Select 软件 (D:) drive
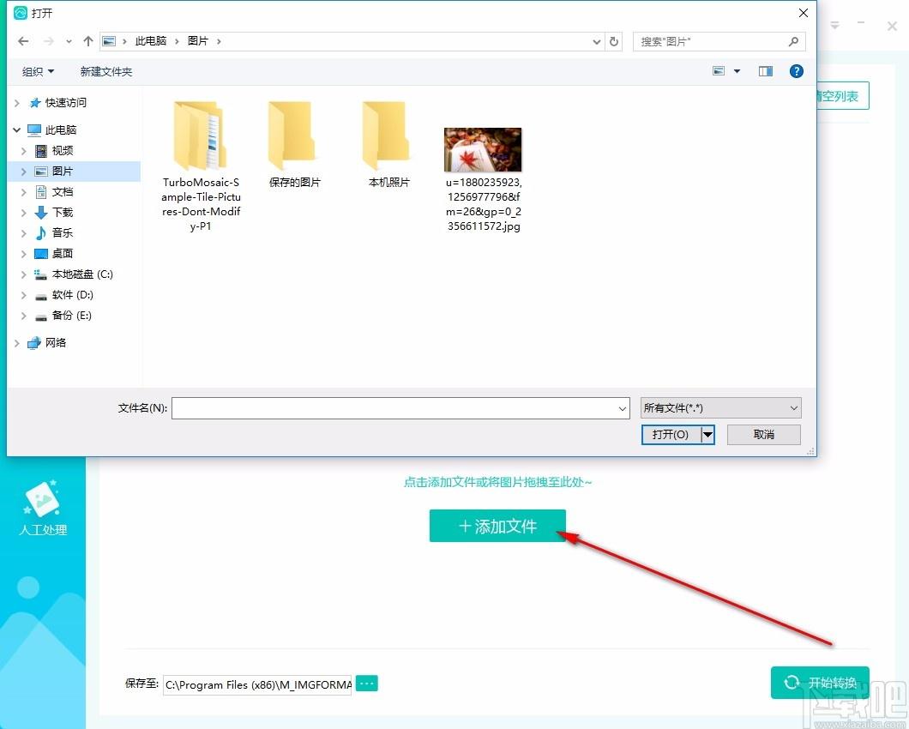909x729 pixels. coord(73,295)
